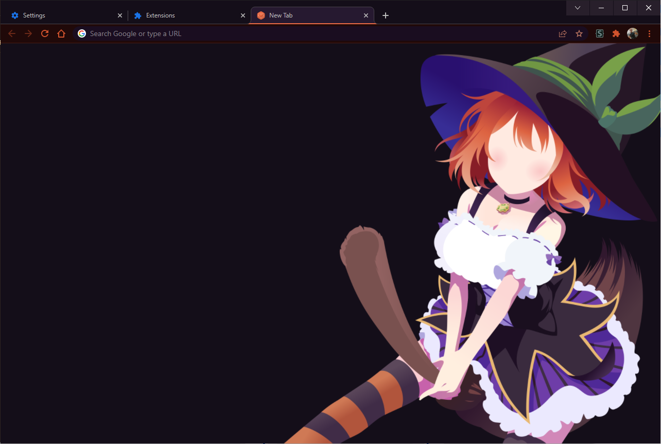Select the New Tab tab
The image size is (661, 444).
[312, 15]
